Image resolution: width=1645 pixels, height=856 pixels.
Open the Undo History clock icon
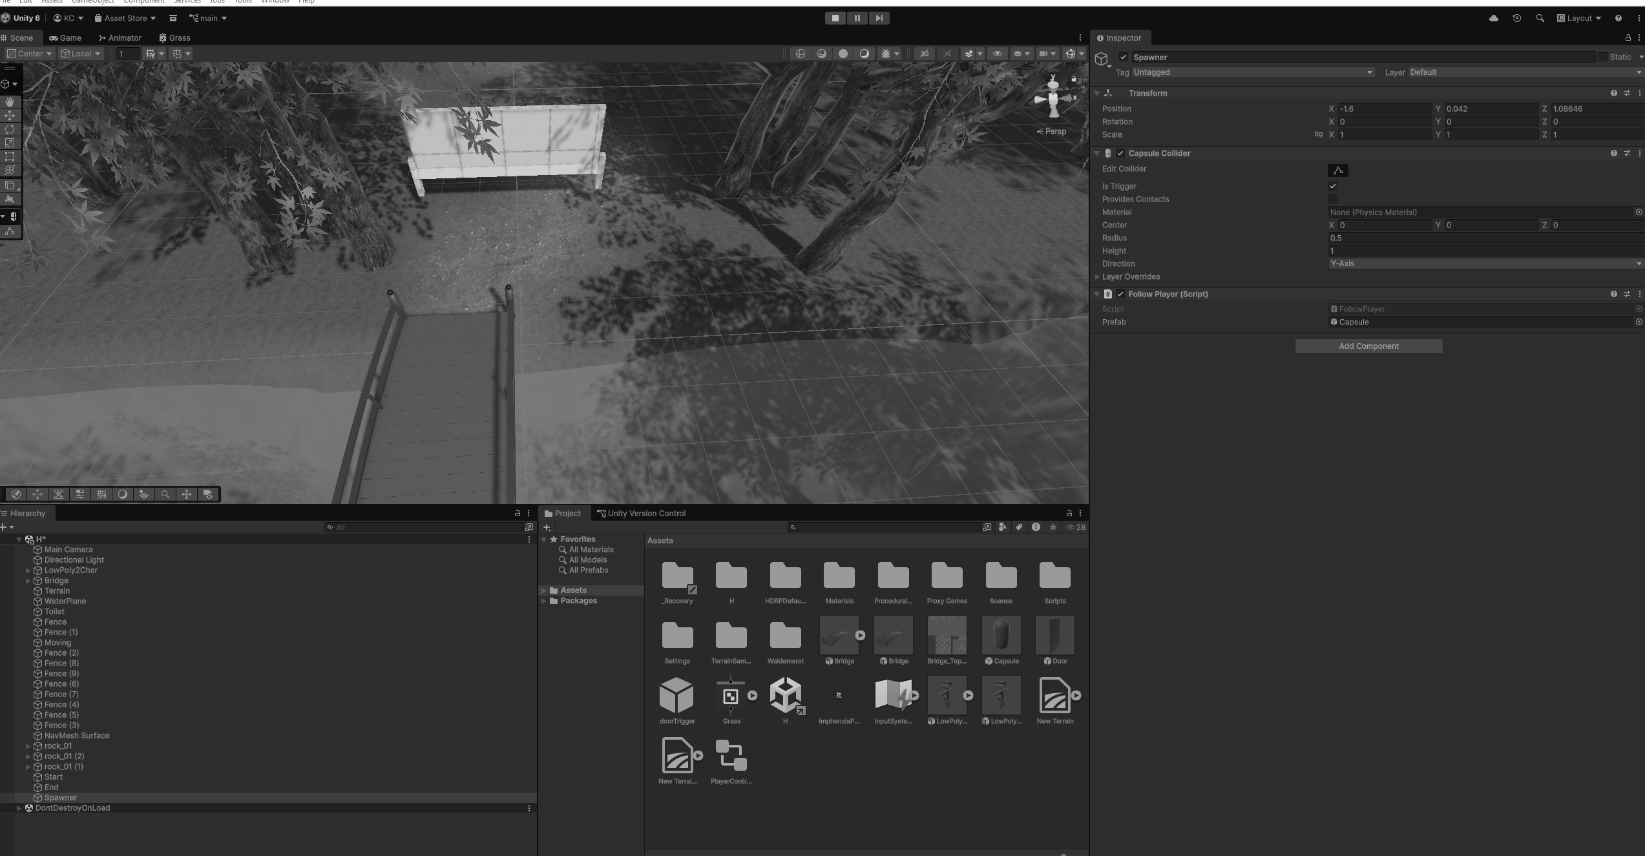[x=1516, y=18]
